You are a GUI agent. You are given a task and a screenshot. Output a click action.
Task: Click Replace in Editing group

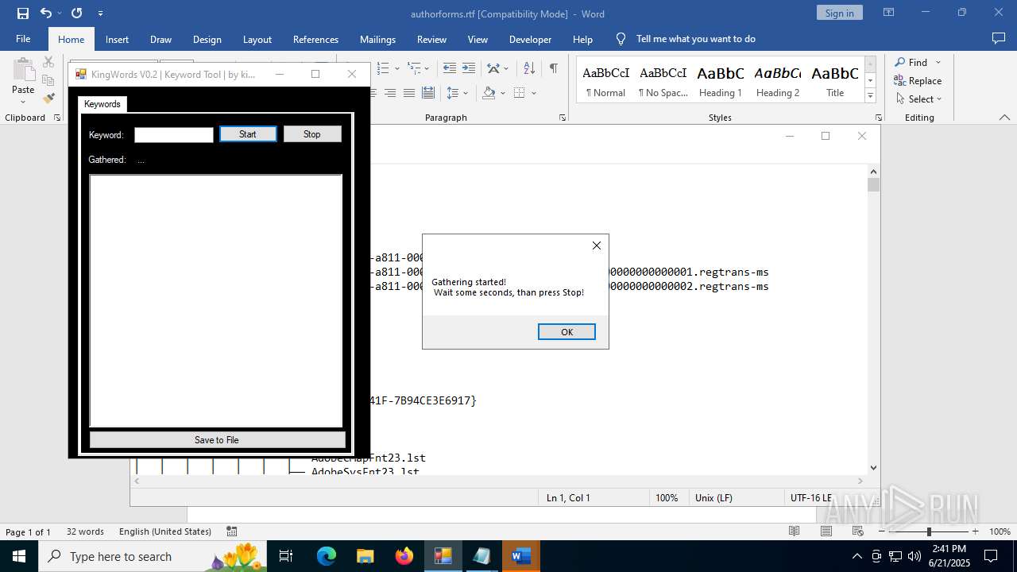coord(918,80)
